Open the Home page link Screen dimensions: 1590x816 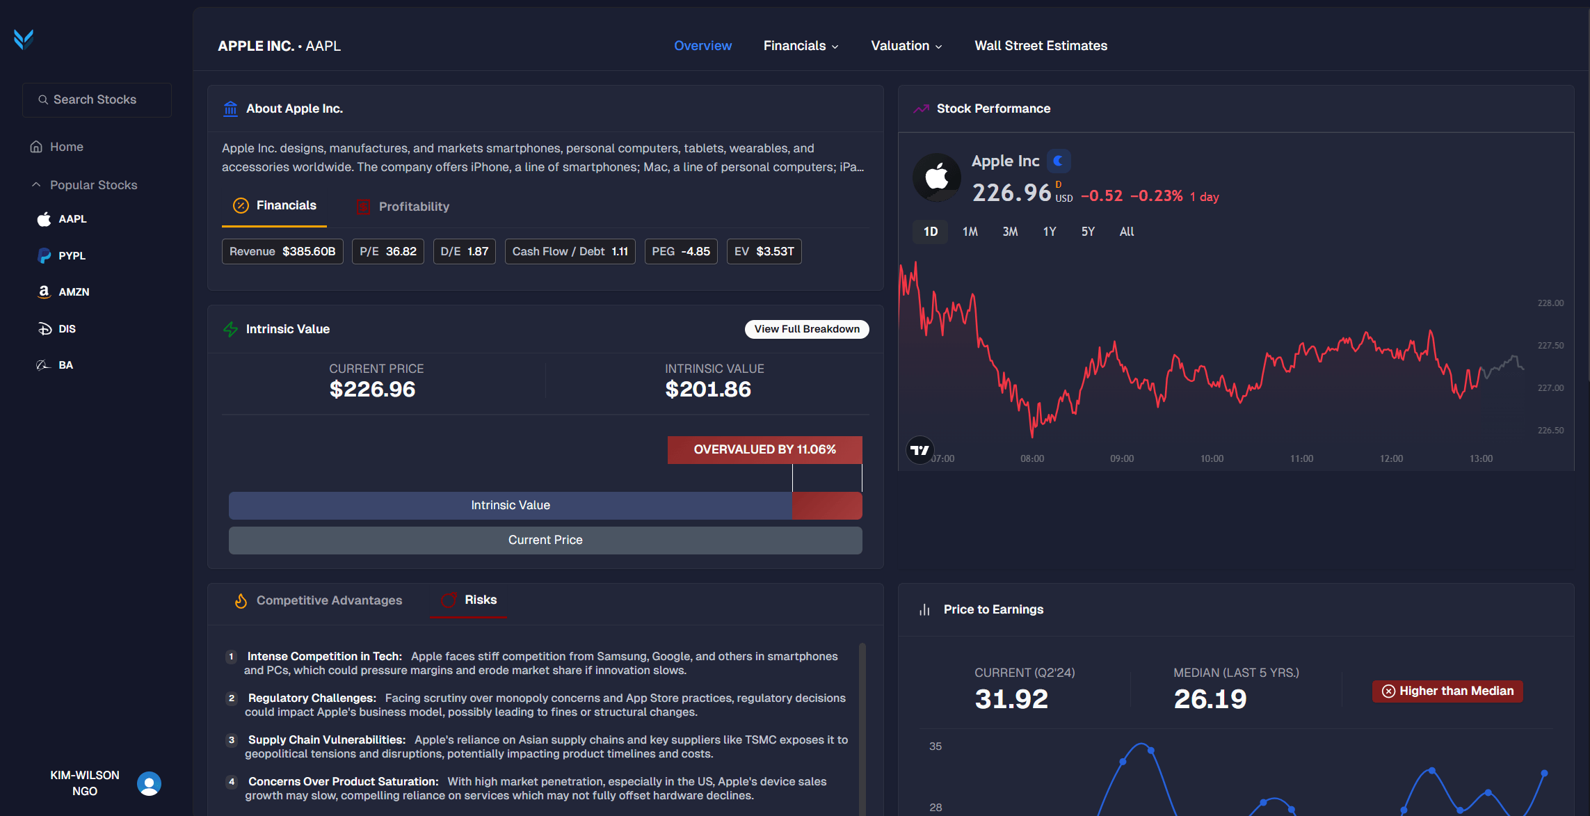(57, 147)
